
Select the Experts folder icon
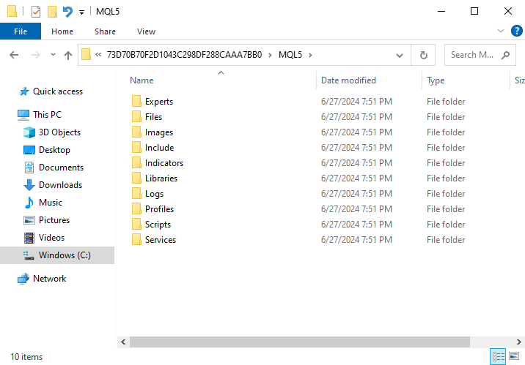136,101
